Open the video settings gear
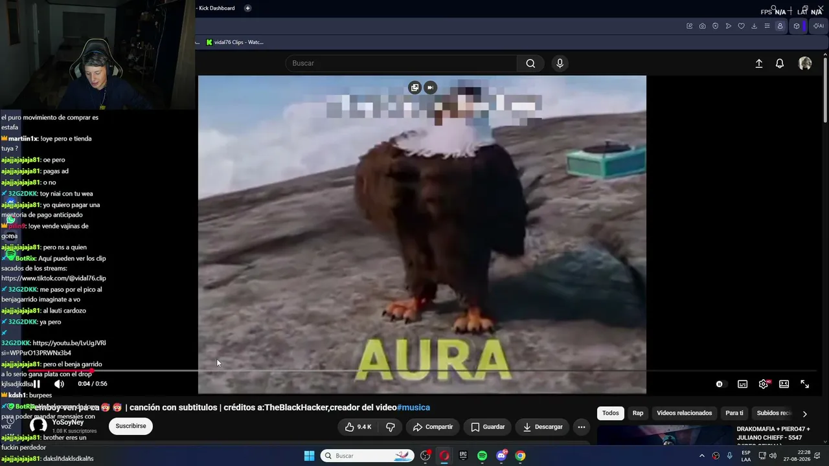 [x=764, y=384]
